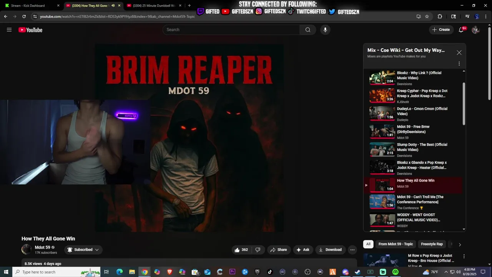
Task: Click Windows taskbar search box
Action: 56,272
